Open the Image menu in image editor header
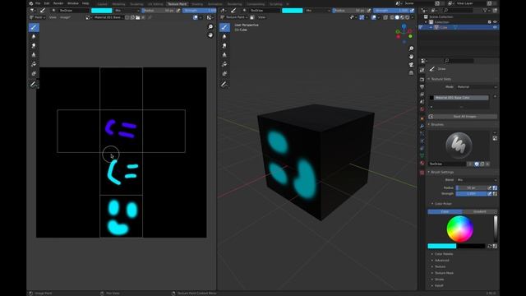 [x=65, y=17]
